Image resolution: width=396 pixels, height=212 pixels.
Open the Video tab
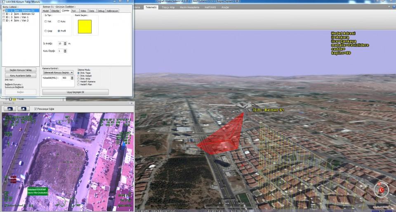tap(83, 11)
